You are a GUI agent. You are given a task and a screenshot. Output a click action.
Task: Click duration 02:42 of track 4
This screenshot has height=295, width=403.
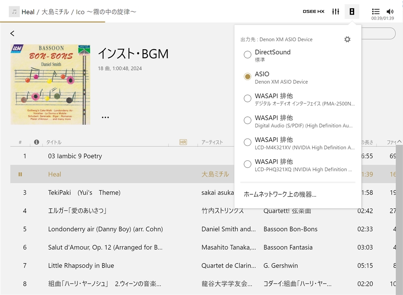365,211
